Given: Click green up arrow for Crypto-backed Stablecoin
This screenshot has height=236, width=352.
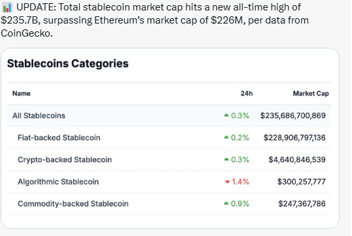Looking at the screenshot, I should (226, 160).
